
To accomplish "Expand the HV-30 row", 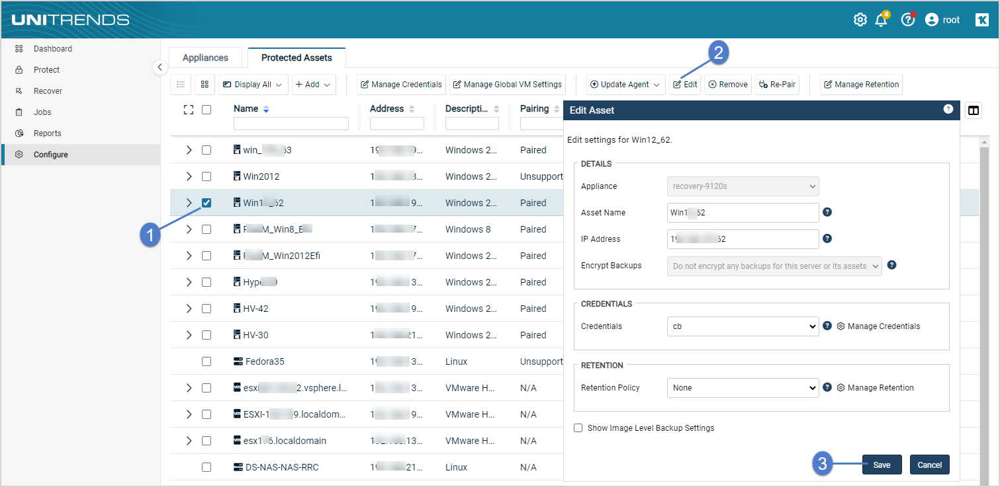I will coord(189,335).
